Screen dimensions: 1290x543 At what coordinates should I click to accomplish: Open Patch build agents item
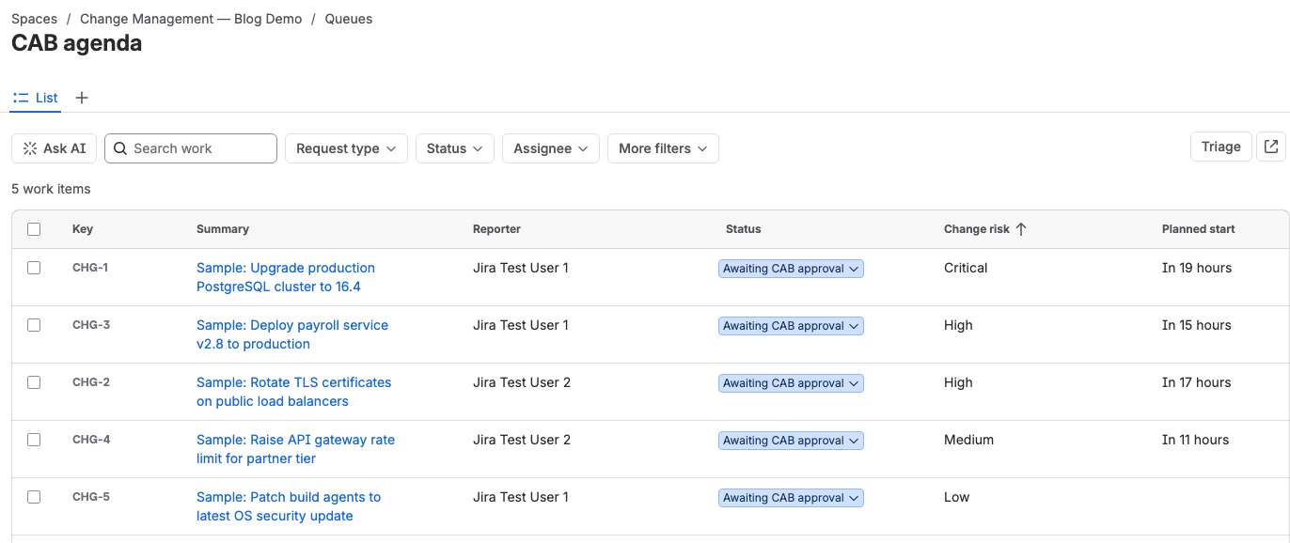pos(289,506)
